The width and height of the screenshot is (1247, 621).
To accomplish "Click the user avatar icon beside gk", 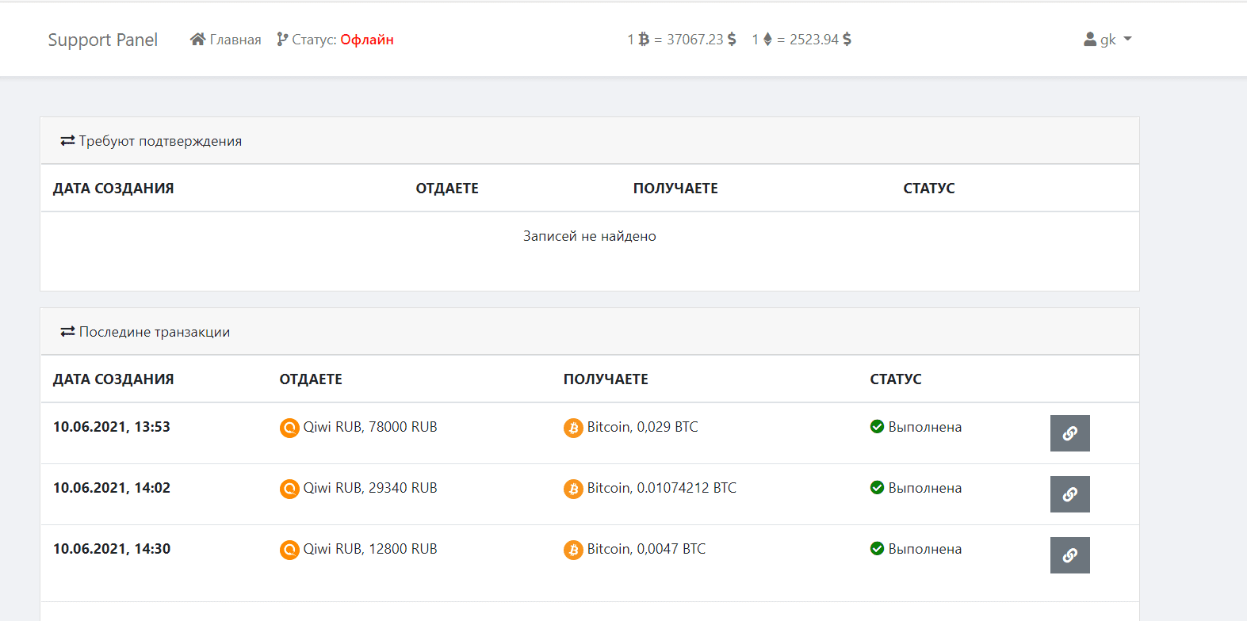I will tap(1090, 39).
